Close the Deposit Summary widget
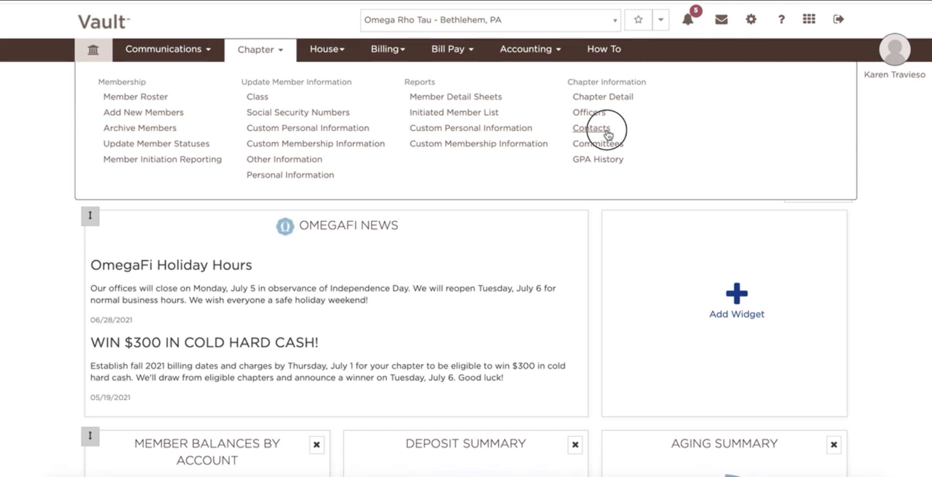 [575, 445]
